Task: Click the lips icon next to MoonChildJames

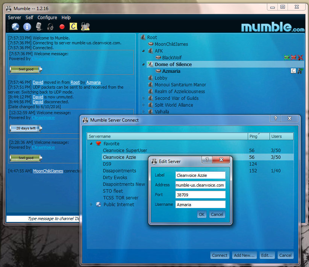Action: tap(150, 44)
